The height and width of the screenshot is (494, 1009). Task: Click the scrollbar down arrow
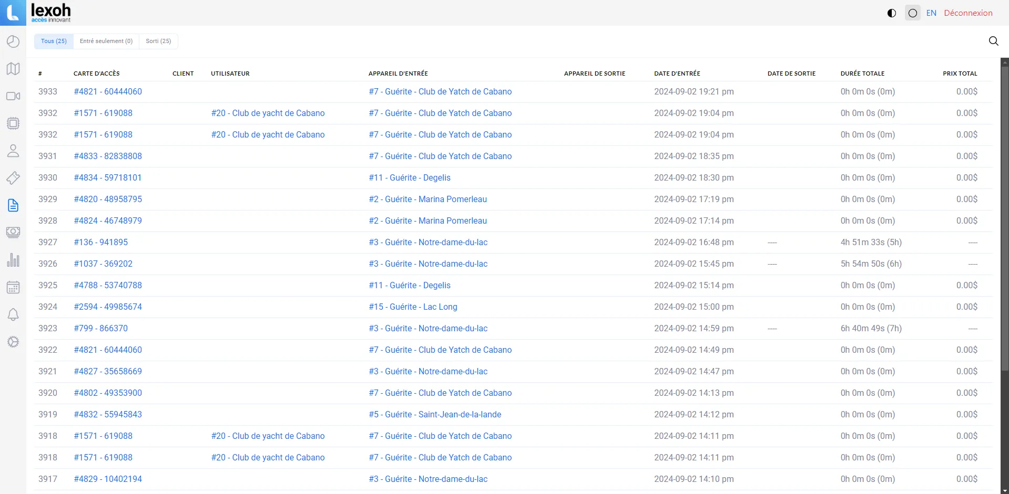click(x=1005, y=490)
